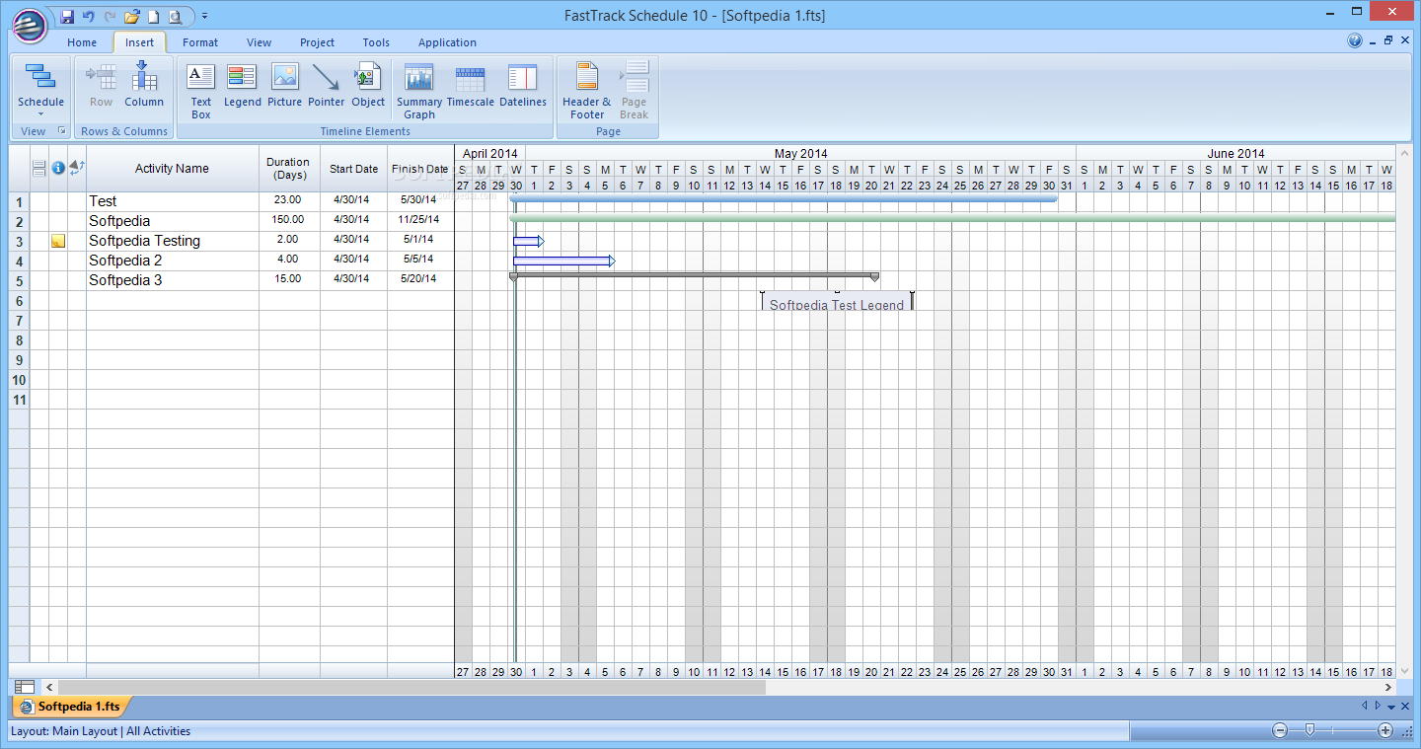Screen dimensions: 1421x749
Task: Open the FastTrack application orb menu
Action: tap(31, 24)
